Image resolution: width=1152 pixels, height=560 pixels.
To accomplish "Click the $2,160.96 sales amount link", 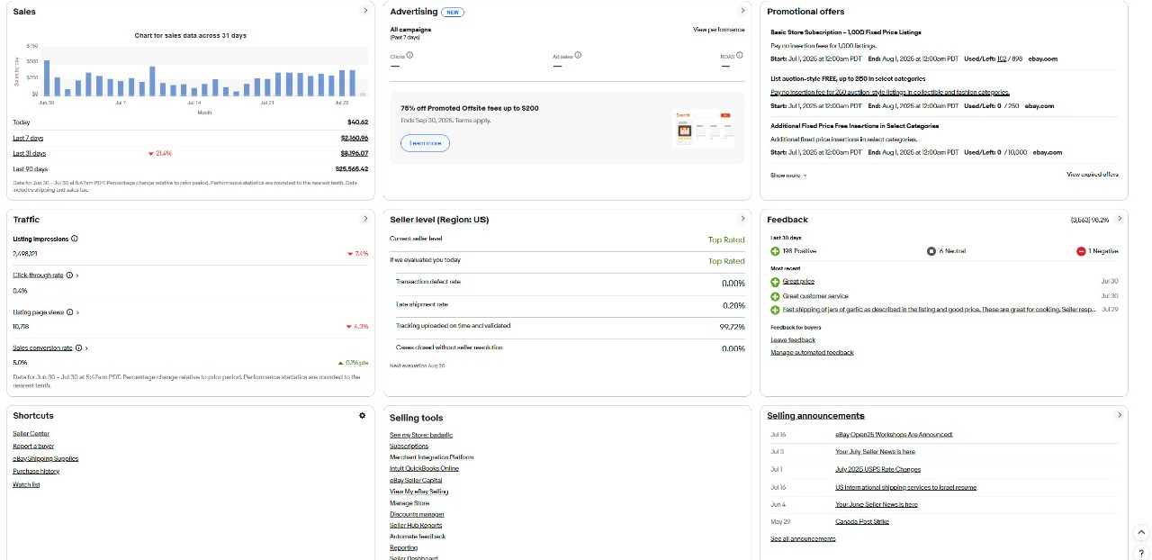I will pyautogui.click(x=355, y=138).
